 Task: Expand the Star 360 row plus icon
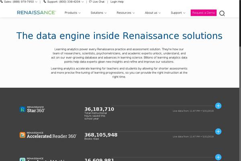pyautogui.click(x=218, y=106)
